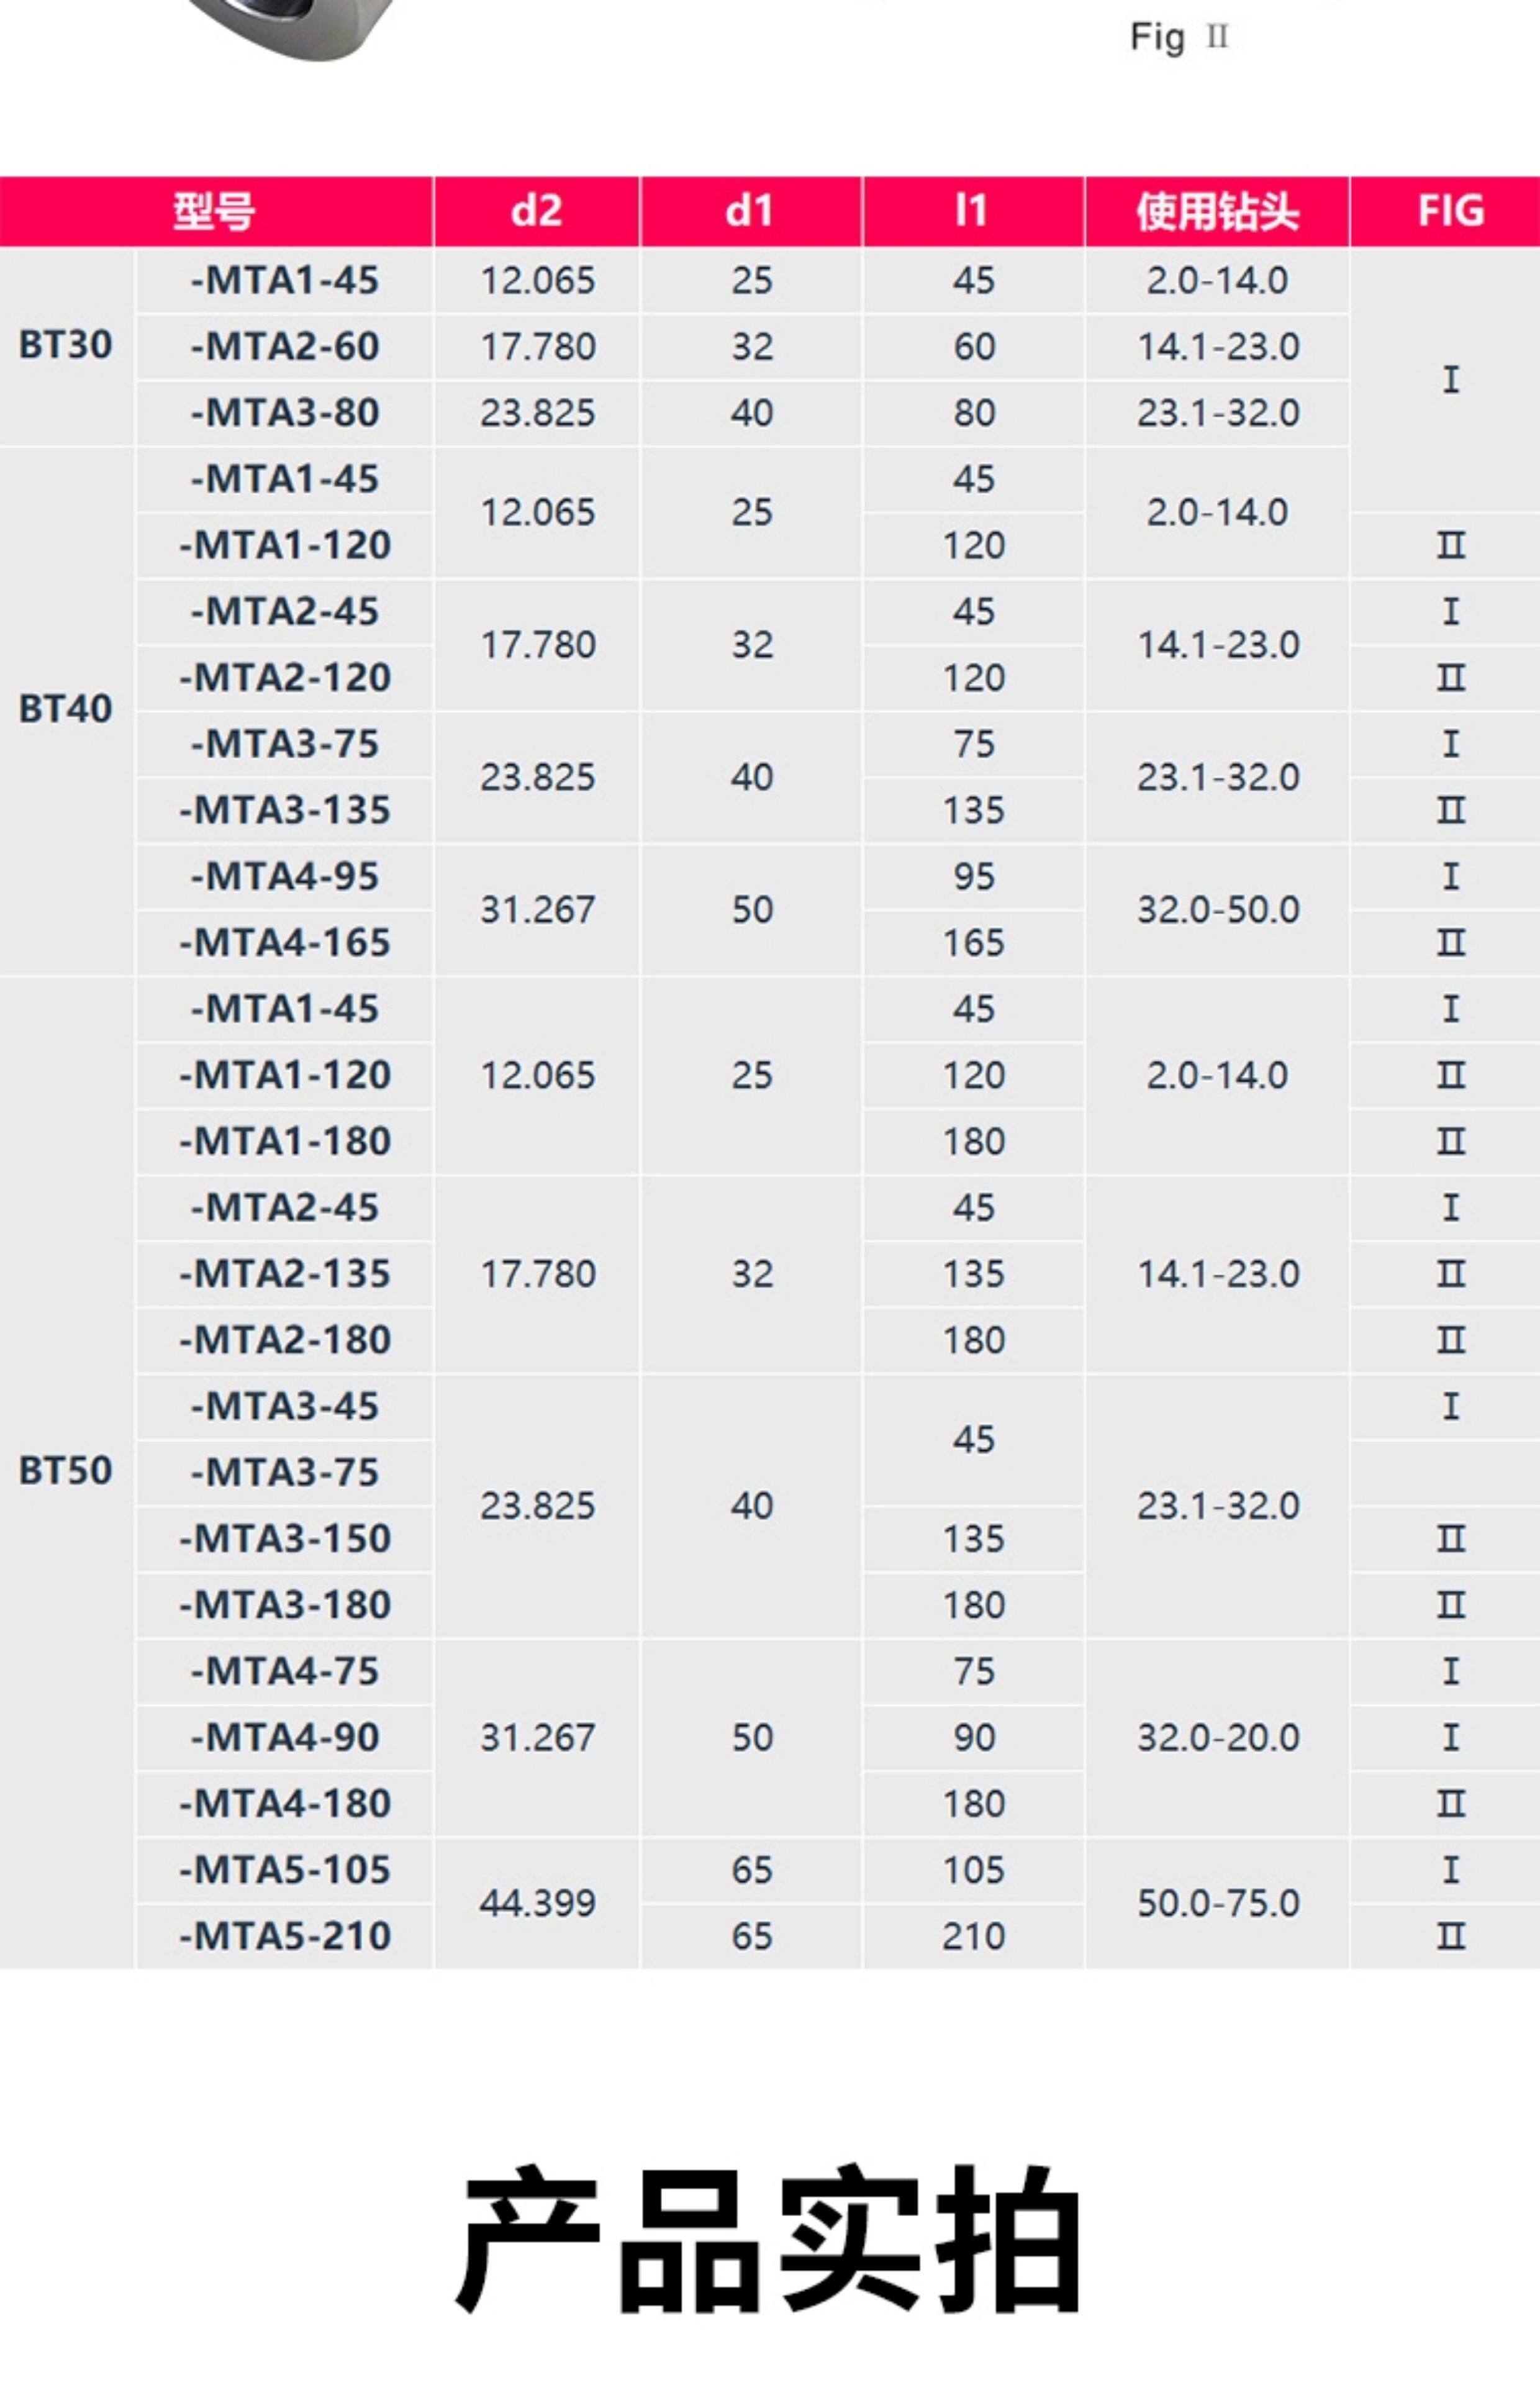Select the -MTA3-80 model cell

285,413
